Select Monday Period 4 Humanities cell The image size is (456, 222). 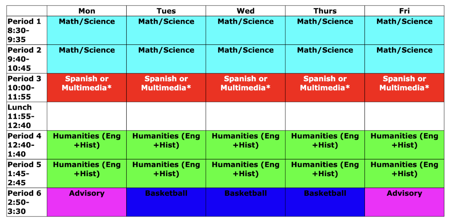point(87,145)
